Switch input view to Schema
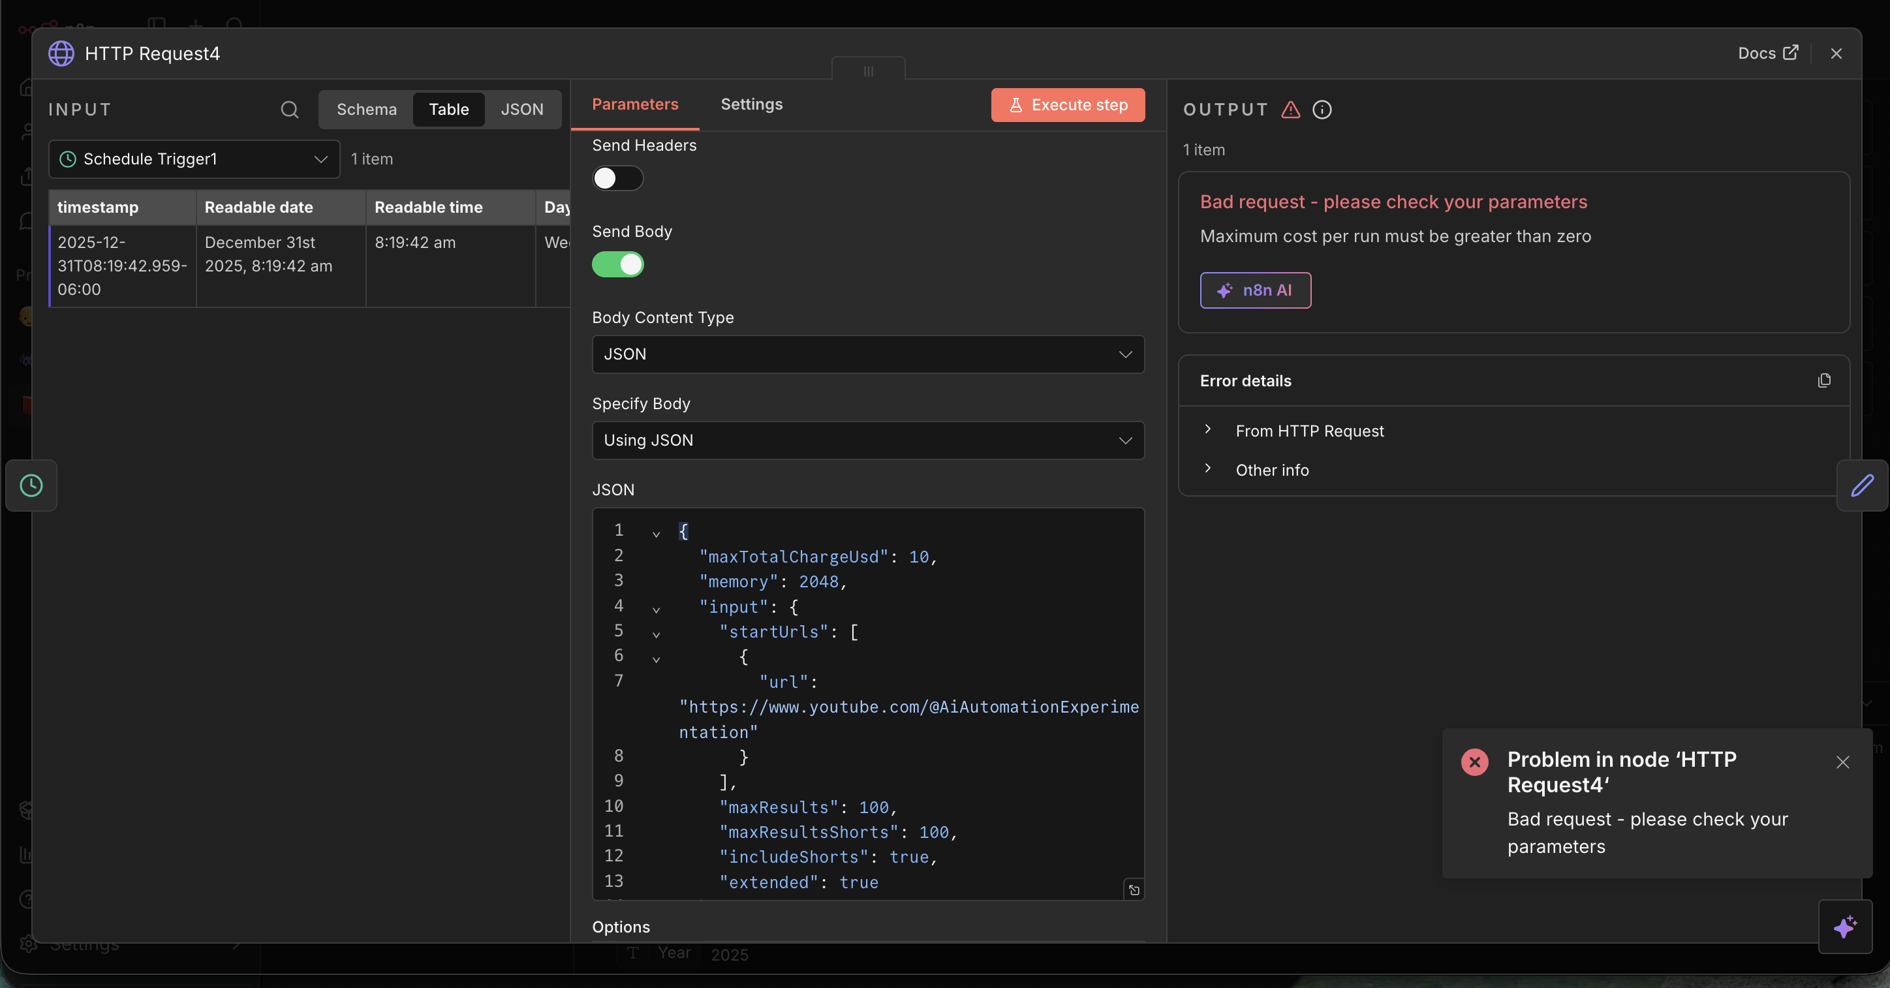Screen dimensions: 1890x988 point(366,109)
